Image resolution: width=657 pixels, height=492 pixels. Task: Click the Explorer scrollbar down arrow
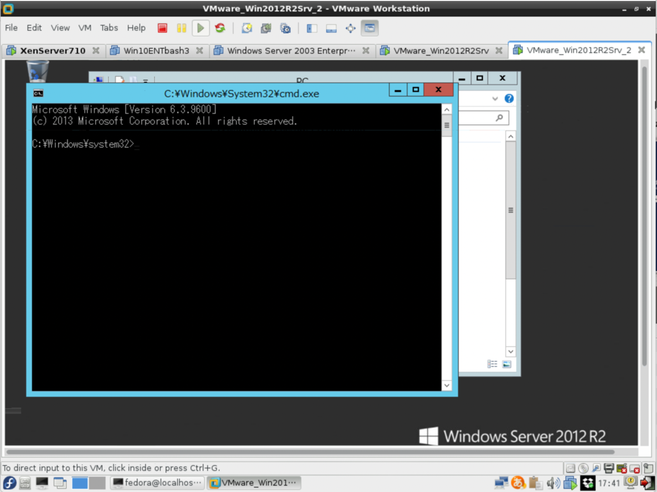pos(511,352)
